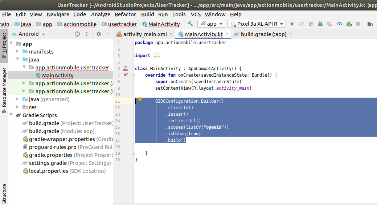377x205 pixels.
Task: Open the Pixel 3a XL API R device dropdown
Action: 257,24
